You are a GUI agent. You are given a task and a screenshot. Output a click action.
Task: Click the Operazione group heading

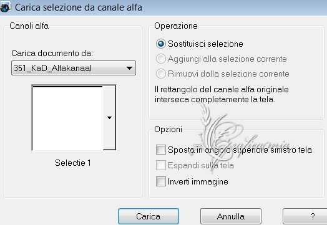coord(176,26)
